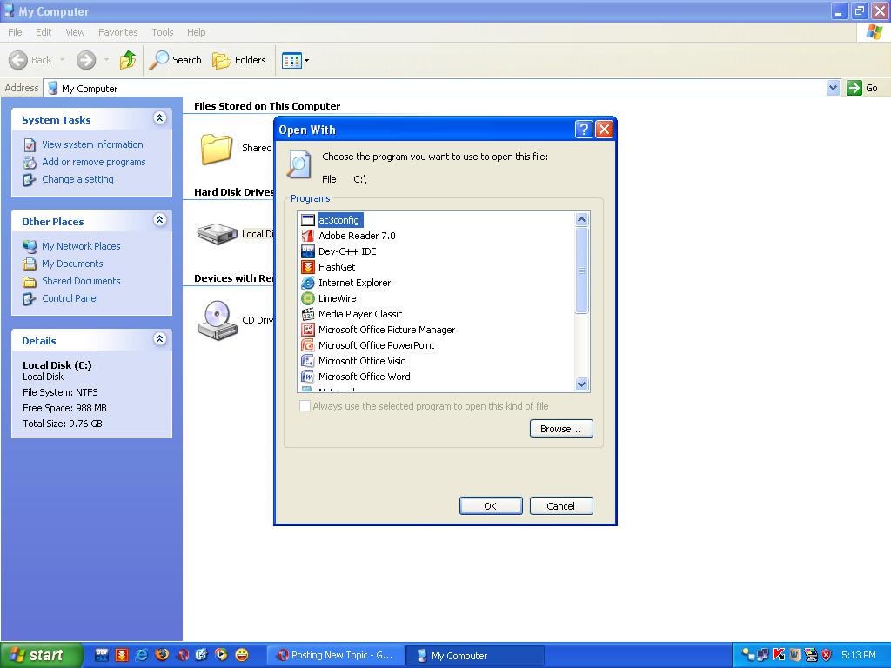Launch Dev-C++ from quick launch bar

[x=102, y=655]
